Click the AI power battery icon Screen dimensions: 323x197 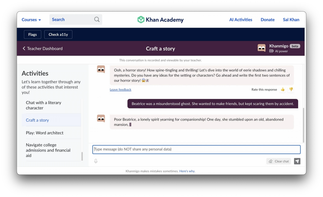pyautogui.click(x=271, y=51)
